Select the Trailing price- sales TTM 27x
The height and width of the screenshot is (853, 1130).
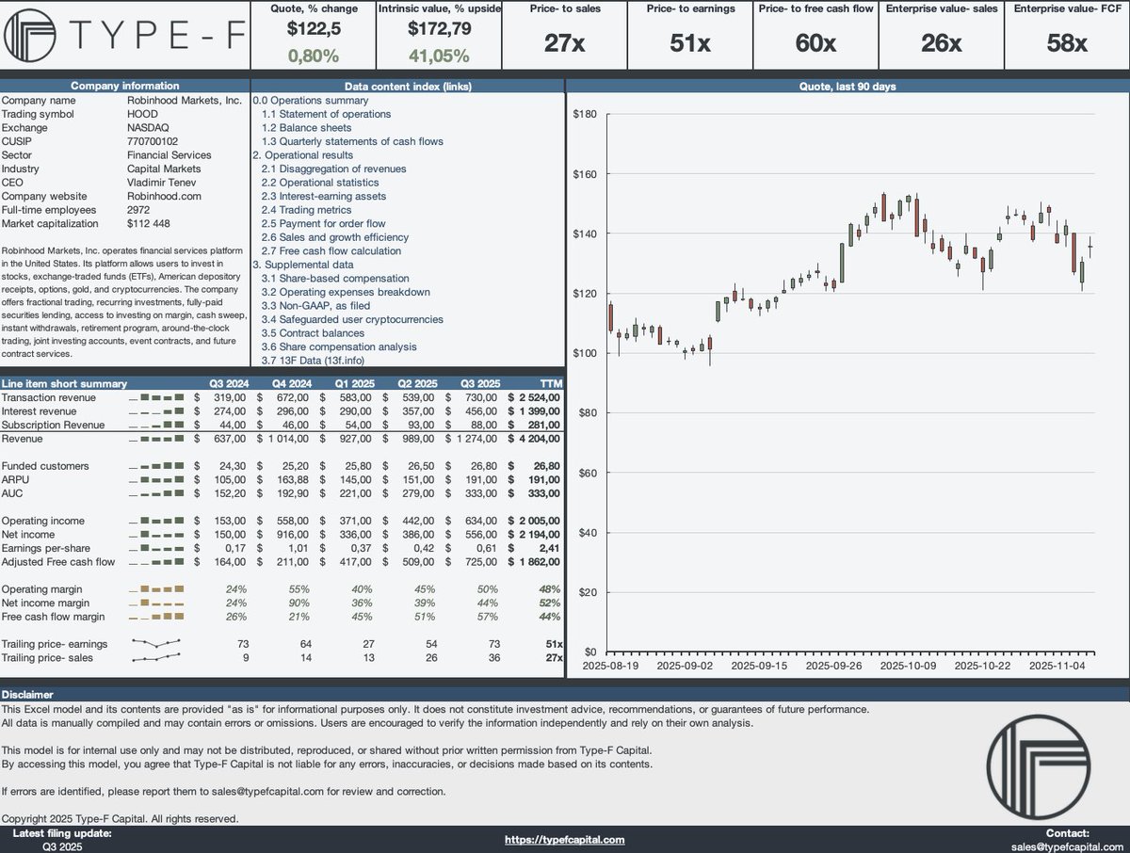tap(552, 658)
